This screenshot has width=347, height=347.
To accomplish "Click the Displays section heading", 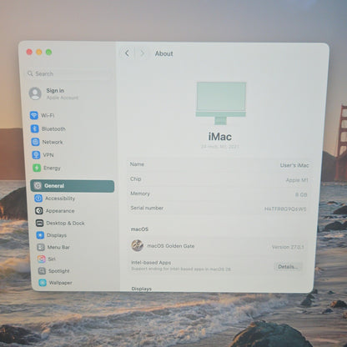I will (x=142, y=289).
